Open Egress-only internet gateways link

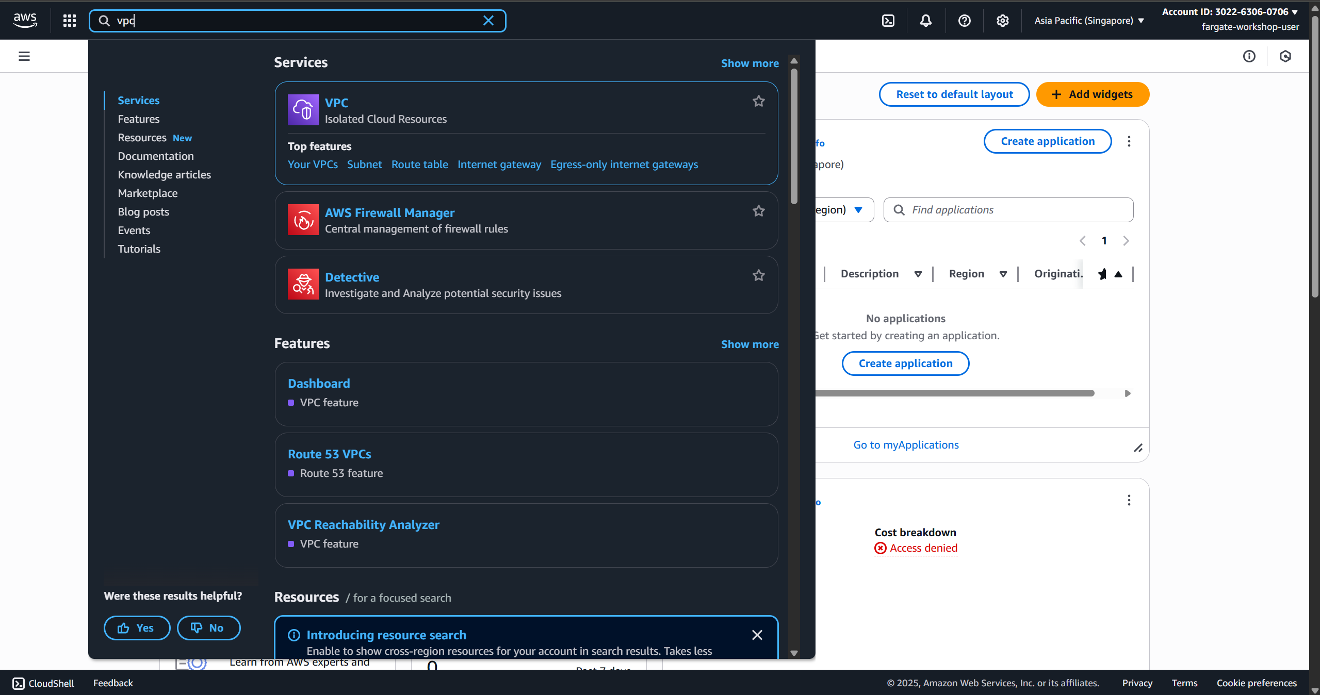(624, 164)
